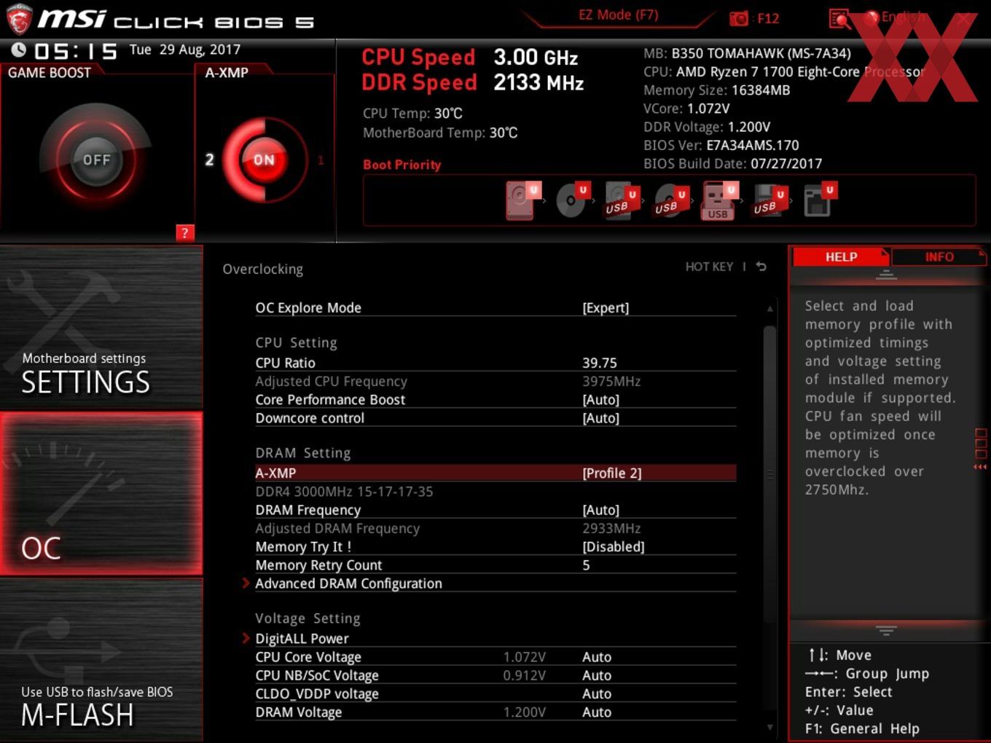Click the date Tue 29 Aug, 2017

click(x=185, y=50)
